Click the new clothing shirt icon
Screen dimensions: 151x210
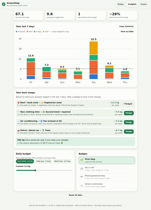point(18,112)
